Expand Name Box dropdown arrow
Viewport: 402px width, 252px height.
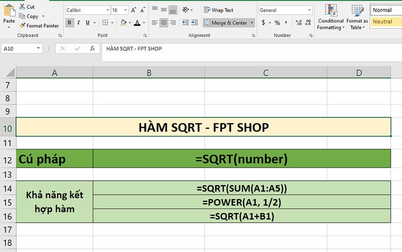(39, 48)
